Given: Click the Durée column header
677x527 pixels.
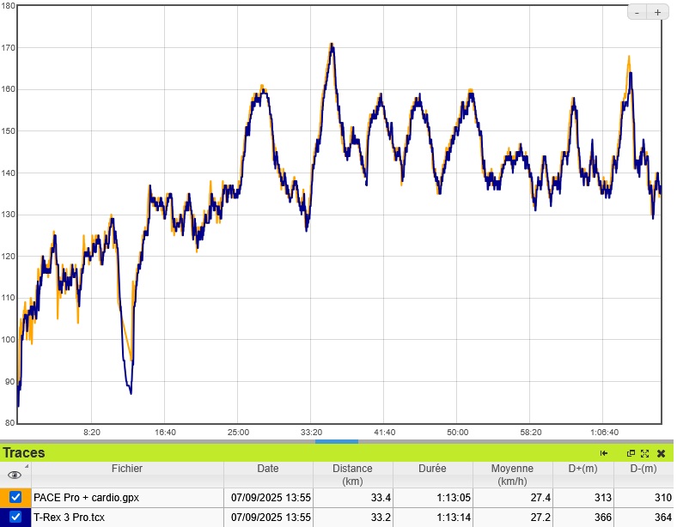Looking at the screenshot, I should click(432, 469).
